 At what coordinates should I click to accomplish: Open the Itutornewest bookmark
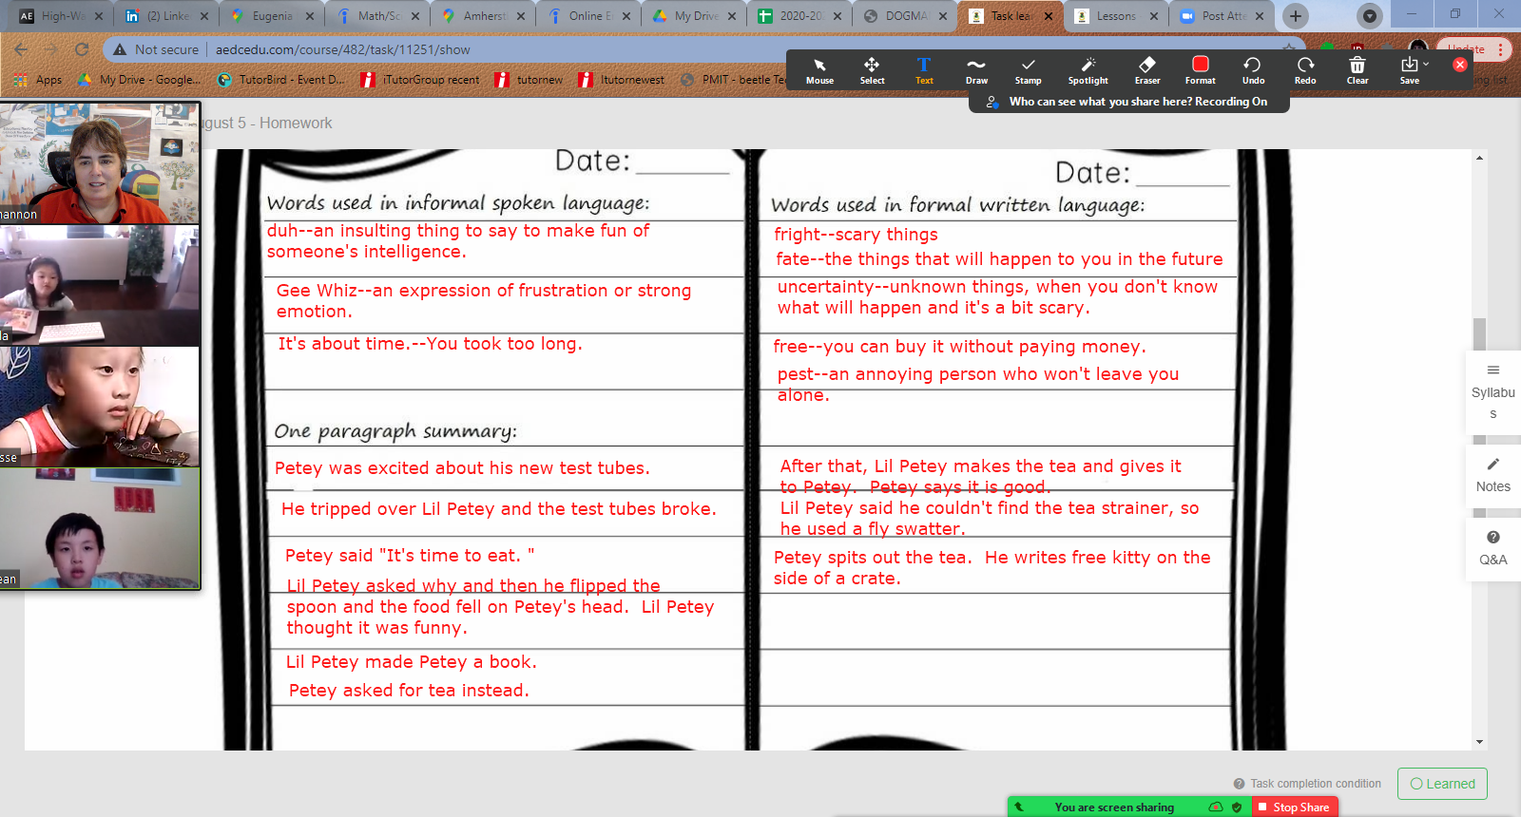tap(622, 80)
